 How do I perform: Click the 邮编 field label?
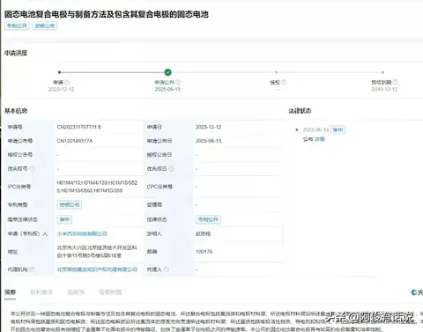[x=152, y=252]
